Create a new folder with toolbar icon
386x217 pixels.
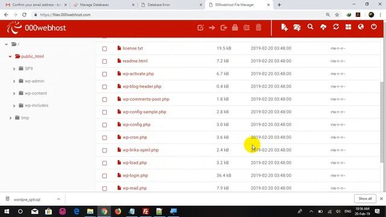click(297, 27)
